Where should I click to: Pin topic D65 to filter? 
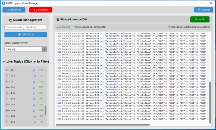(35, 116)
